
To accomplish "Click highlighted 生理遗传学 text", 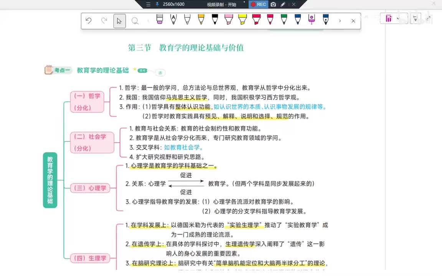I will [x=240, y=244].
